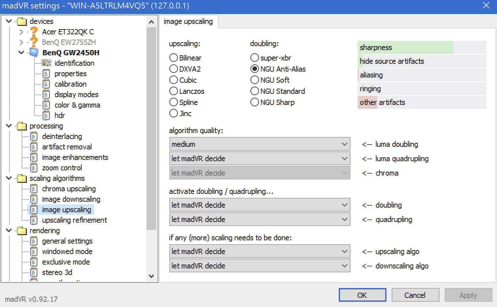Screen dimensions: 497x307
Task: Click the Acer ET322QK C question-mark icon
Action: 34,32
